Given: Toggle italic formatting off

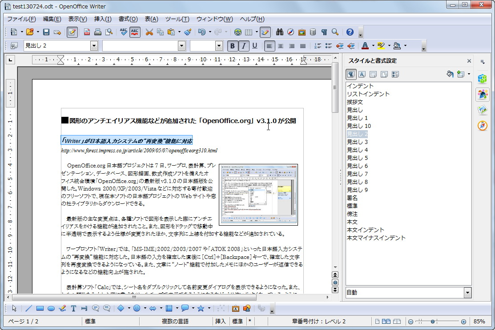Looking at the screenshot, I should (x=243, y=46).
